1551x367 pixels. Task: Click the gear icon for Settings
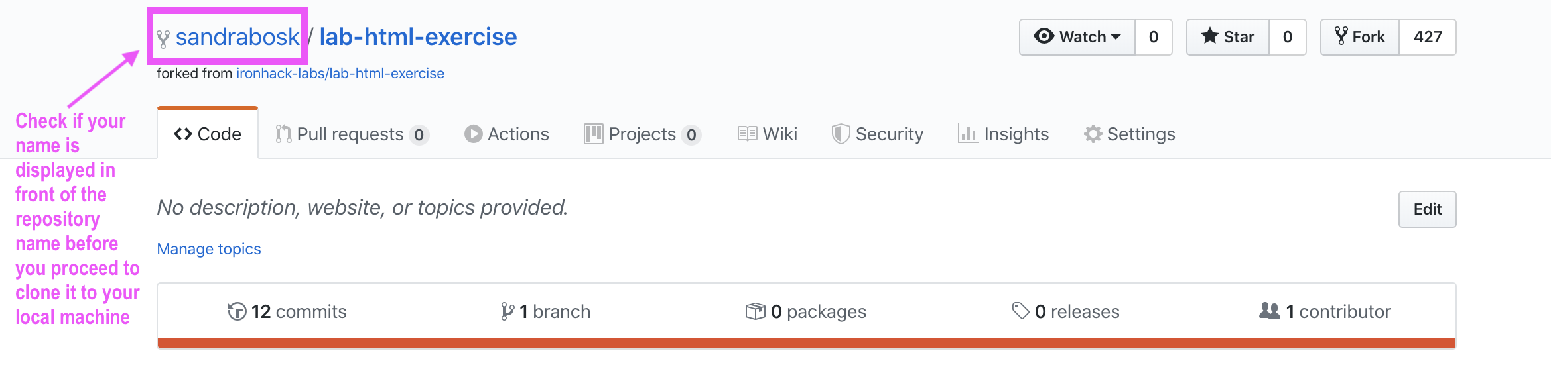tap(1093, 134)
